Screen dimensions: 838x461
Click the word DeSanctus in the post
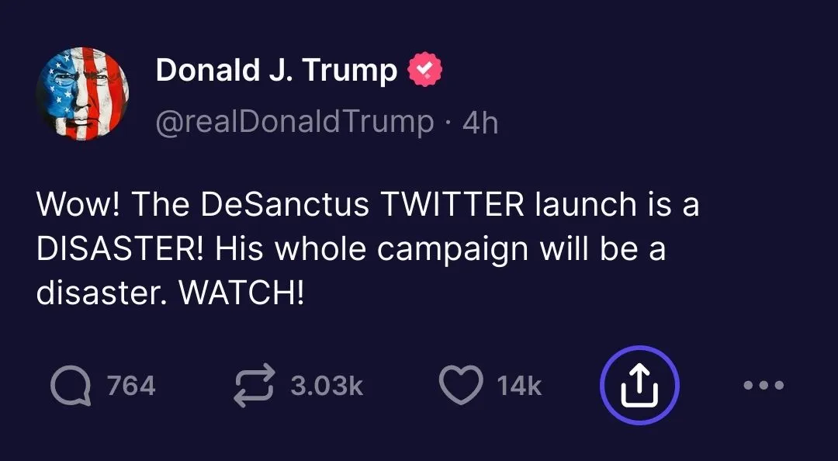[284, 206]
